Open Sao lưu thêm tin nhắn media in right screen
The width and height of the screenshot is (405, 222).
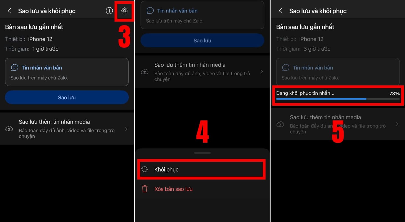(x=338, y=124)
